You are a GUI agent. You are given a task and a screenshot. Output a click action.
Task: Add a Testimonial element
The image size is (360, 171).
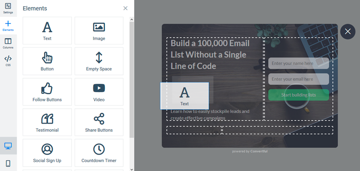(47, 122)
